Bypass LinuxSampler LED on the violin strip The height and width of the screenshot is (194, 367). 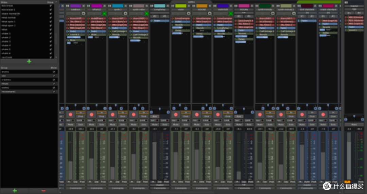tap(173, 18)
